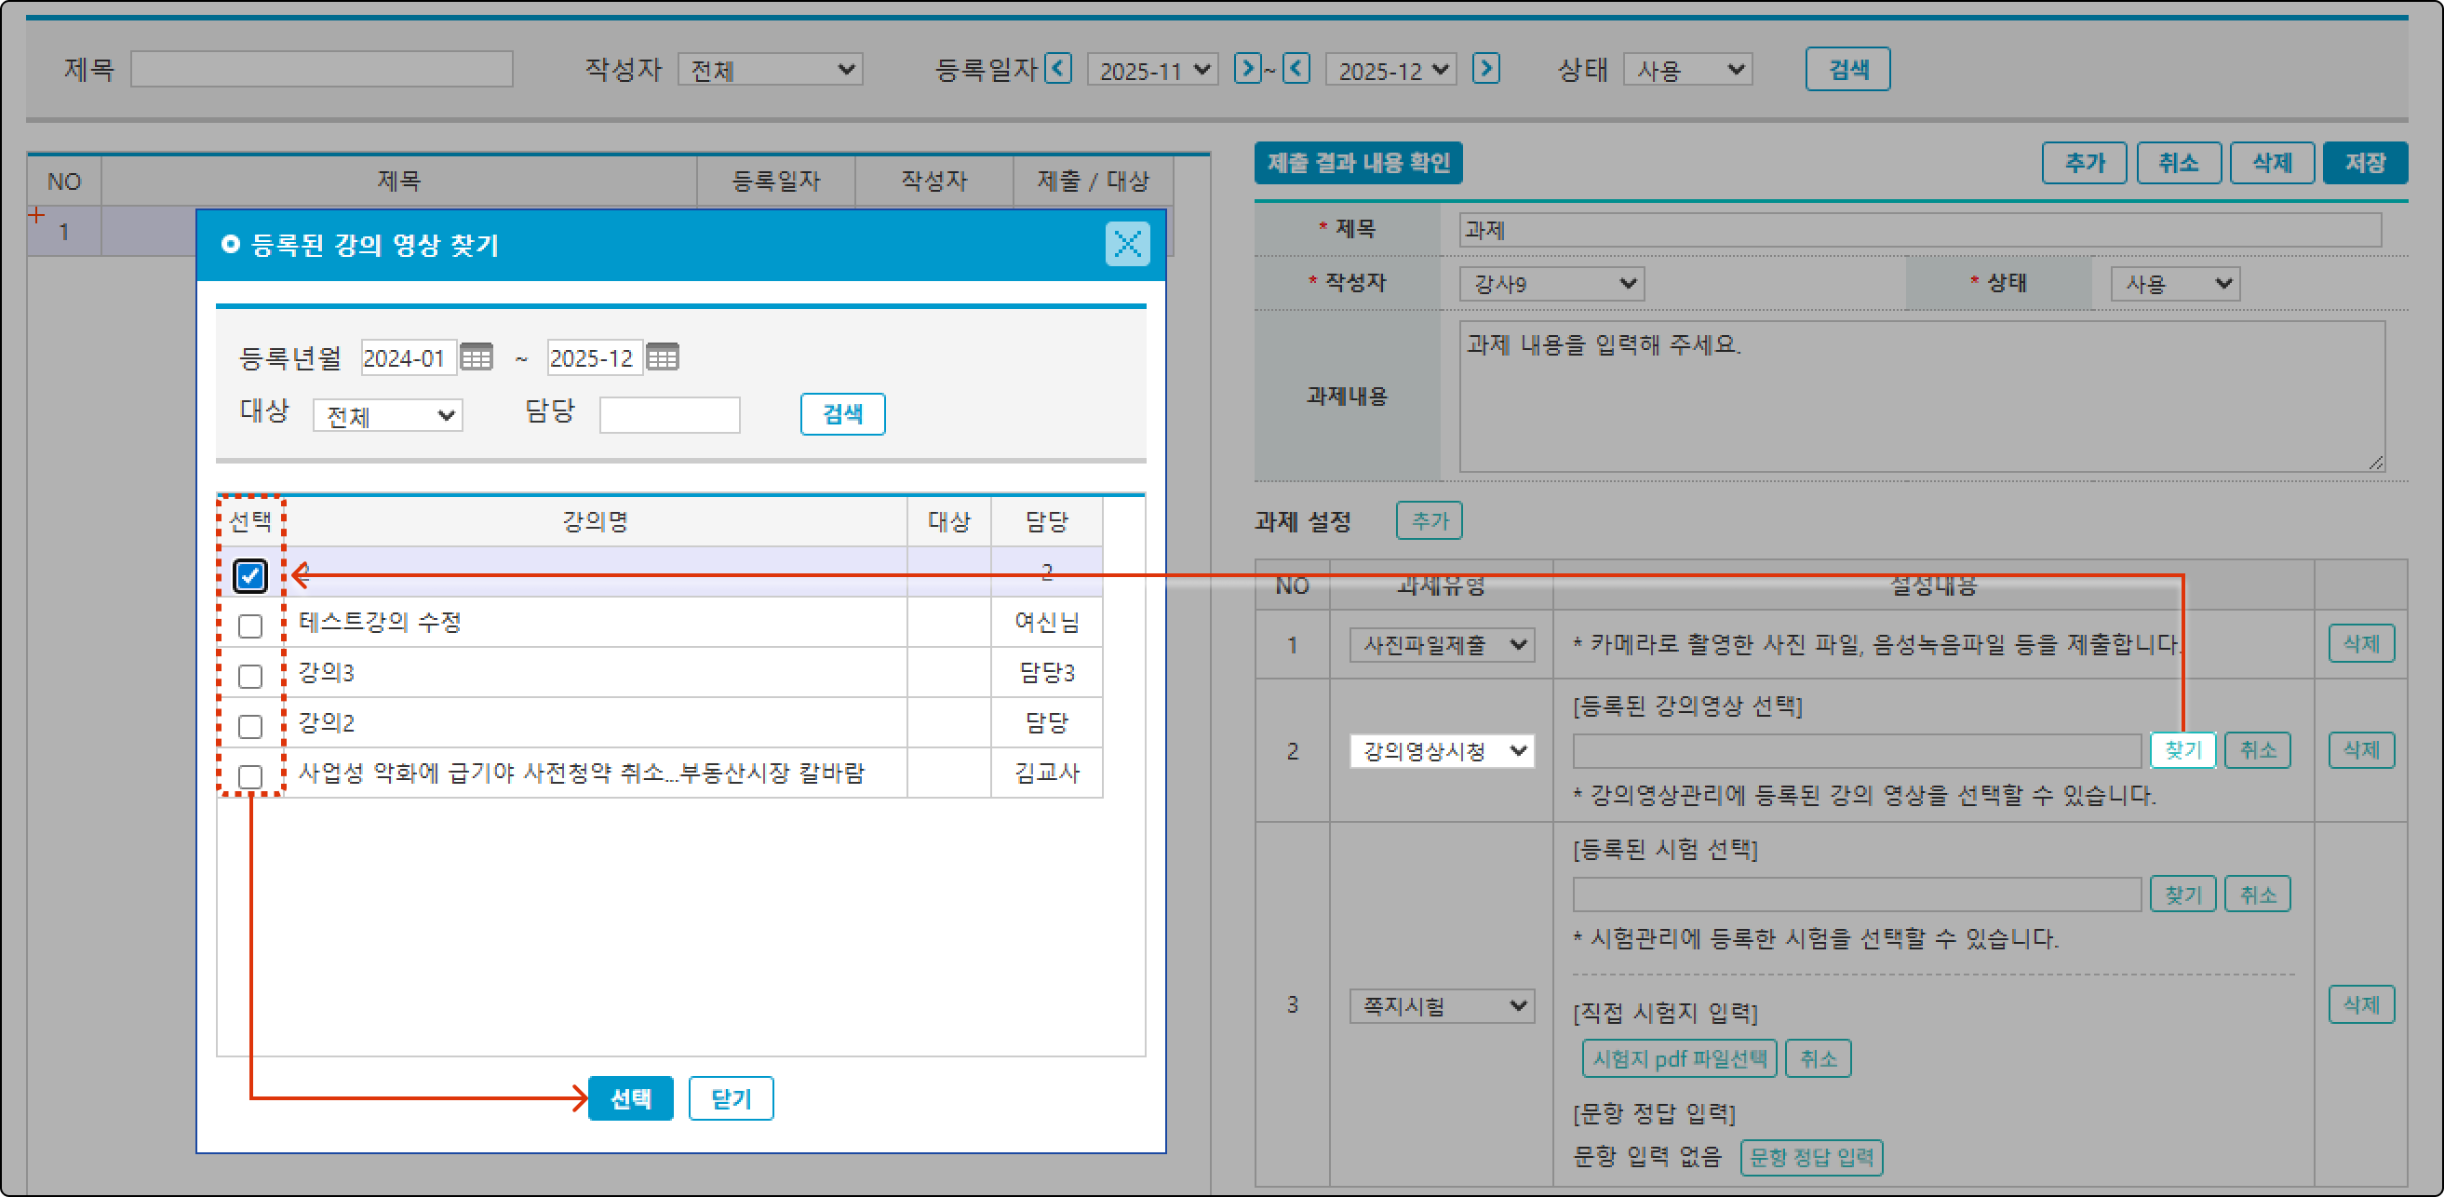
Task: Click previous arrow before 2025-12 date
Action: [x=1296, y=69]
